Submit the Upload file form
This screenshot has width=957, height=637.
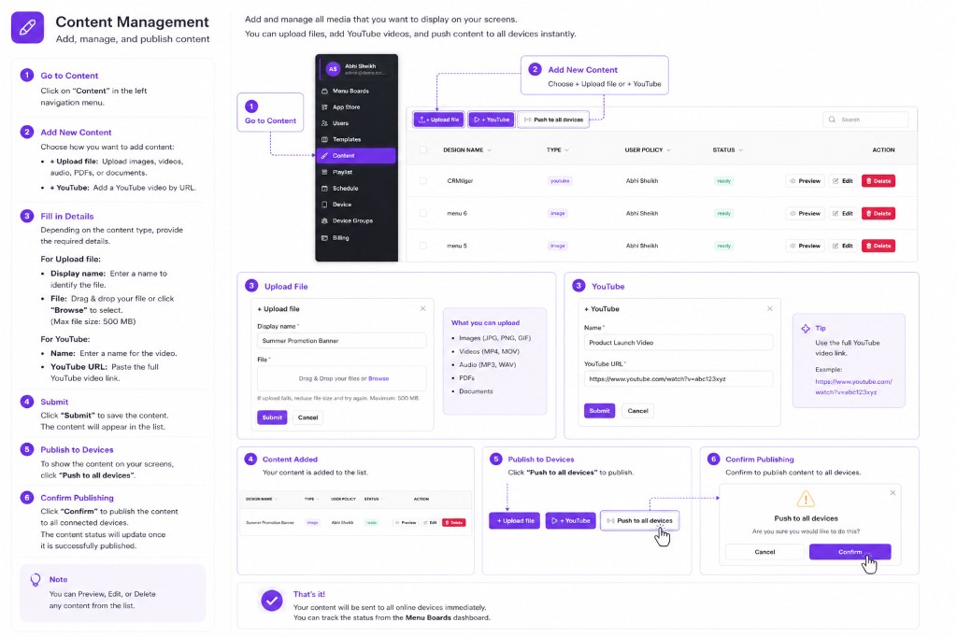pyautogui.click(x=272, y=418)
